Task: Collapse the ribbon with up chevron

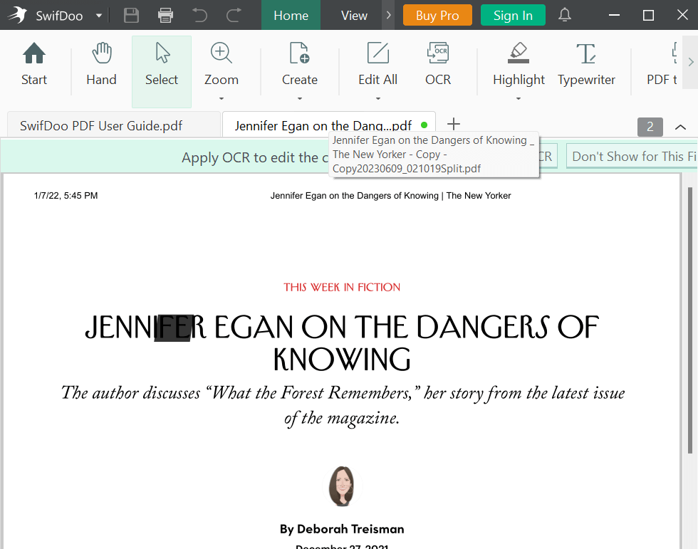Action: click(x=680, y=127)
